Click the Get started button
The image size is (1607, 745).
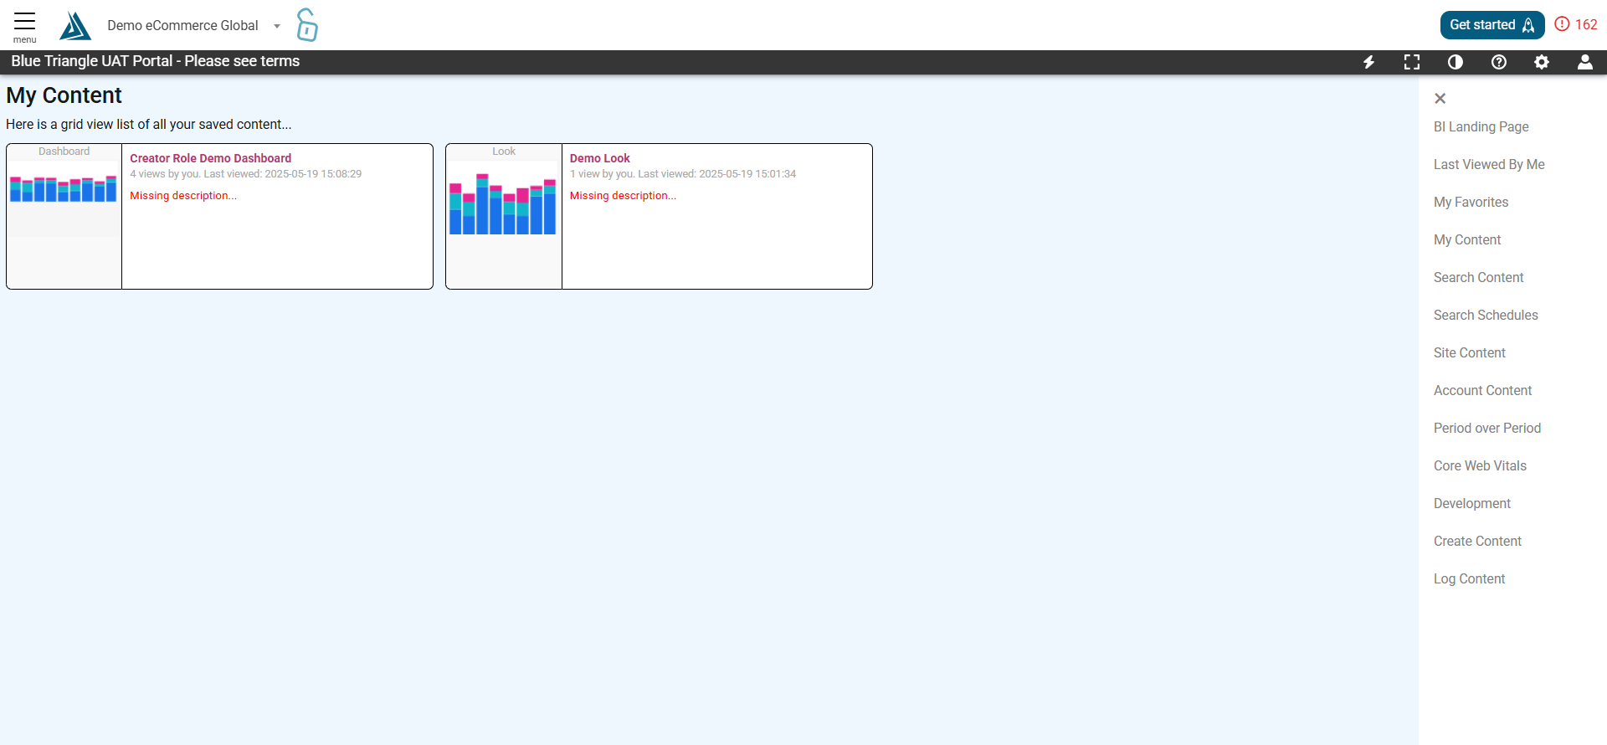click(1492, 25)
